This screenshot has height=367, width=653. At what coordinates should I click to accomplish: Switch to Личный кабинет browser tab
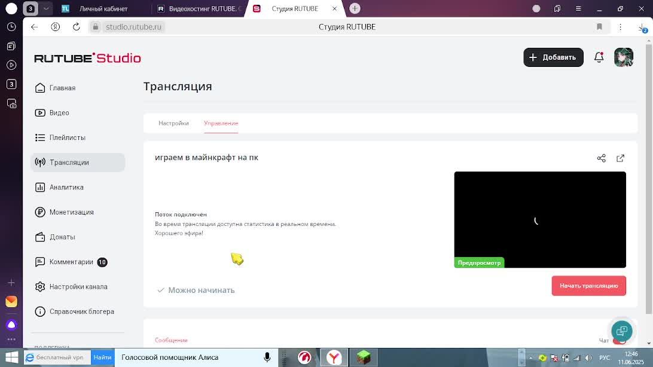point(102,8)
